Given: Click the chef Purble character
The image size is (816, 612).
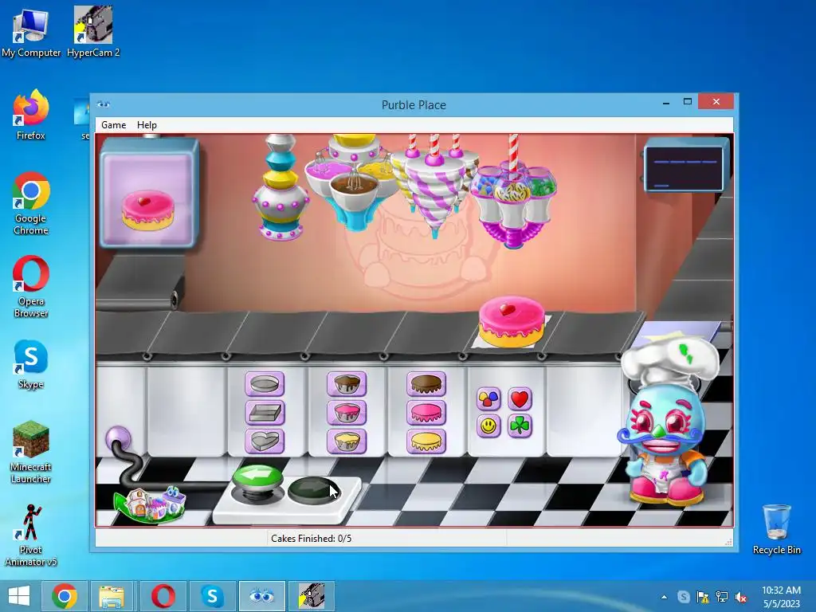Looking at the screenshot, I should click(x=667, y=422).
